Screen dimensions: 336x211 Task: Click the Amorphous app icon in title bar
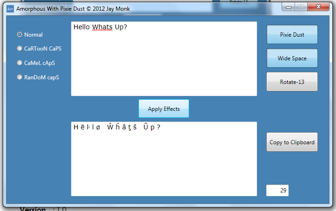point(10,9)
